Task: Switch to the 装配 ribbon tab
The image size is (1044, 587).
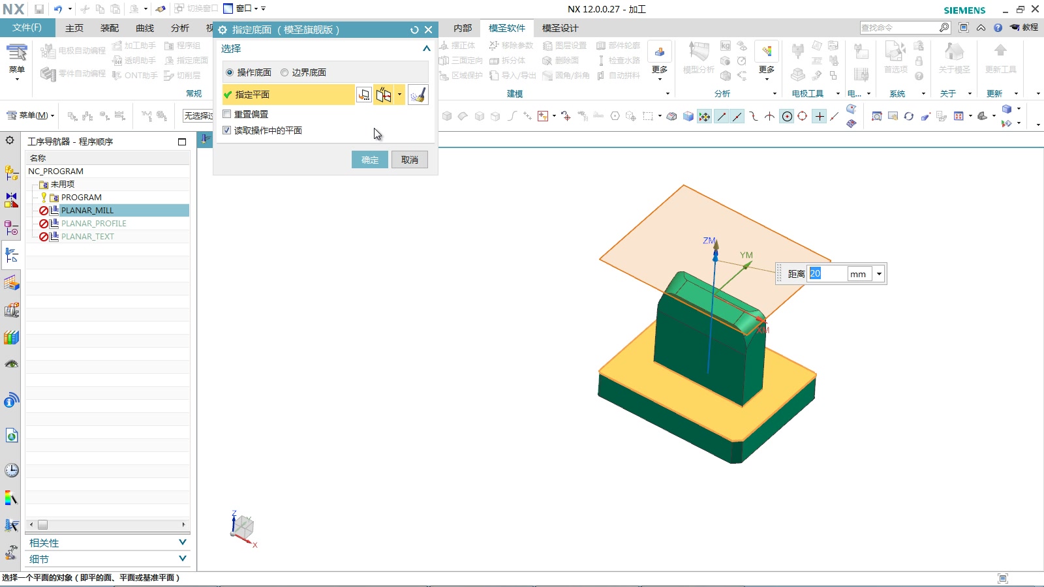Action: click(x=110, y=28)
